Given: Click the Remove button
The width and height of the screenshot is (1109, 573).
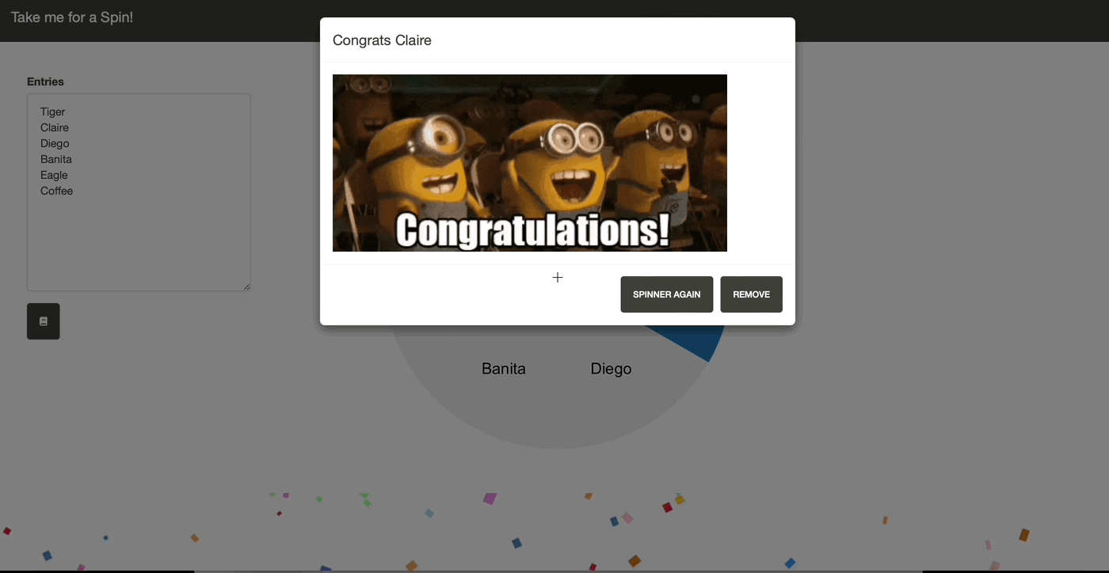Looking at the screenshot, I should point(751,294).
